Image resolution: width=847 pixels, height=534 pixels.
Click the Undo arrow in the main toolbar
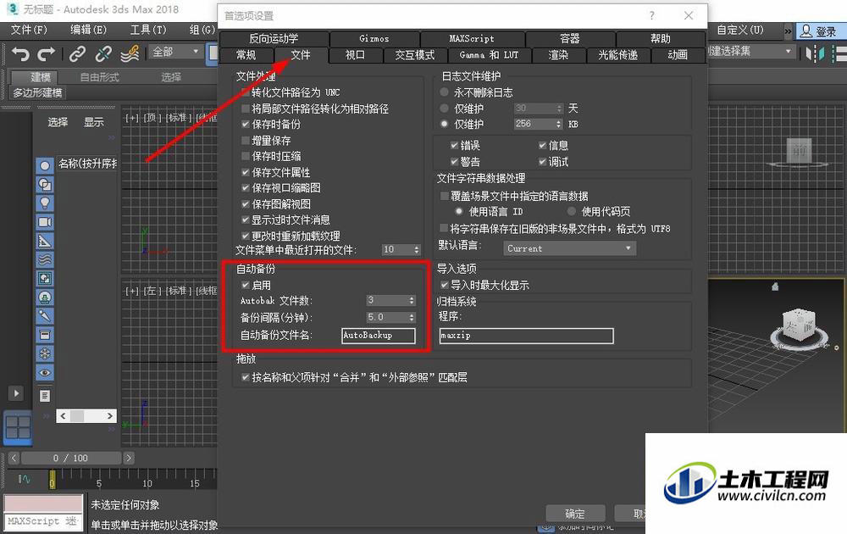pos(20,53)
